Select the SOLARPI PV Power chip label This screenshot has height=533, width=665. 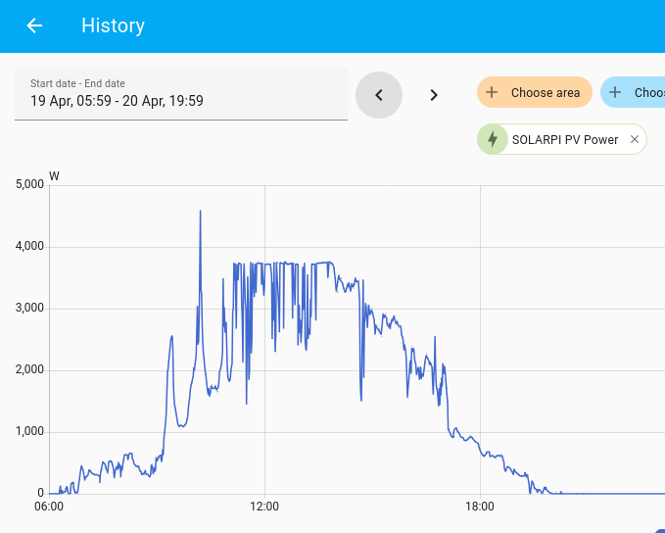(x=565, y=139)
